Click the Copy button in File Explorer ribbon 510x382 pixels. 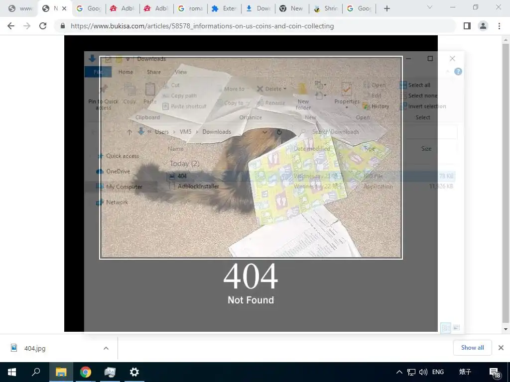(129, 94)
